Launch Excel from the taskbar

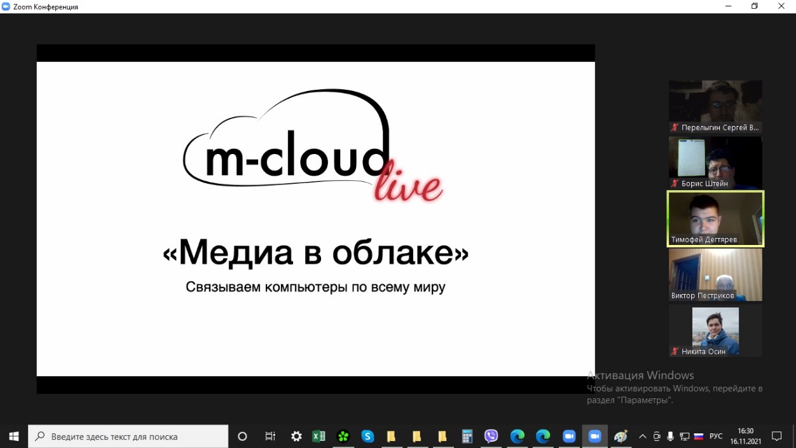click(x=319, y=437)
